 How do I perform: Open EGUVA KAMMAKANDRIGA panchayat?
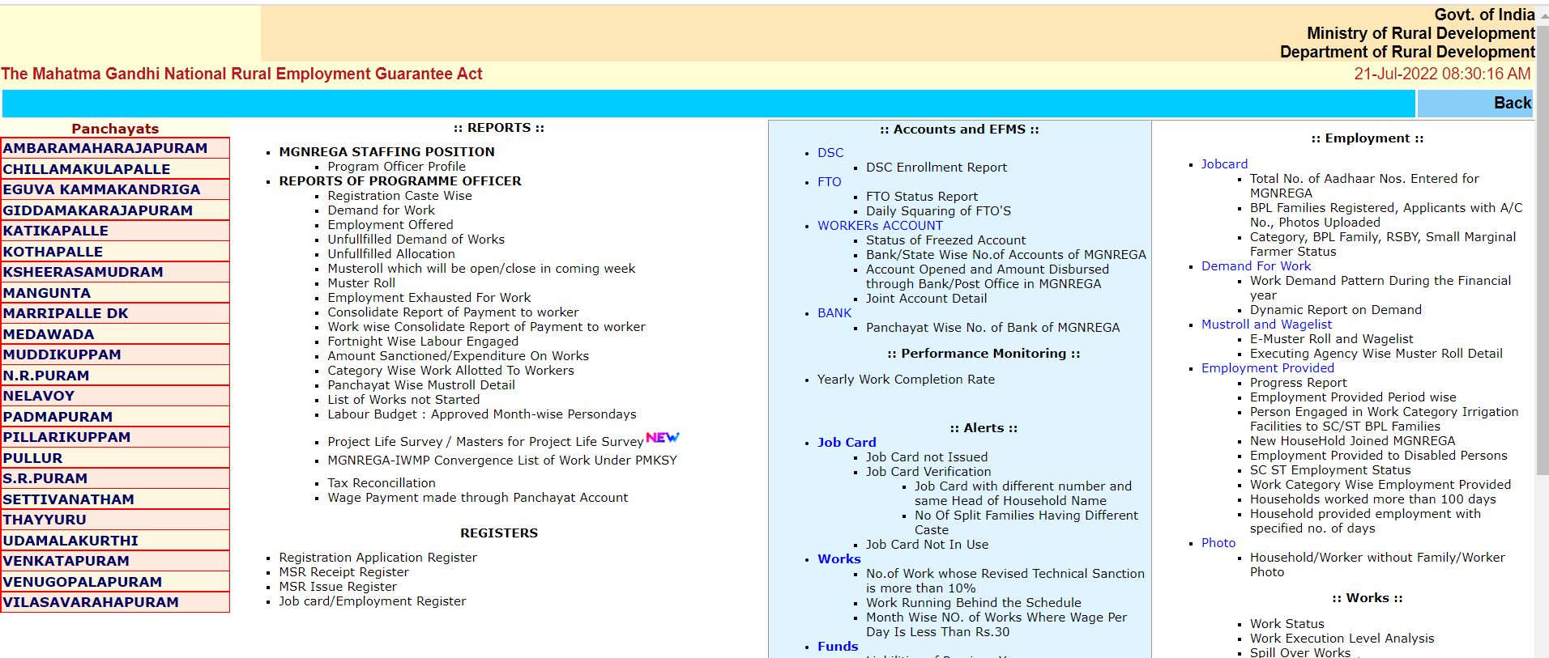point(101,189)
